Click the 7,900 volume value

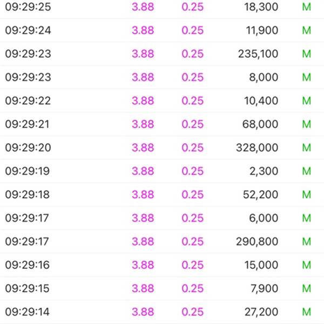coord(265,288)
